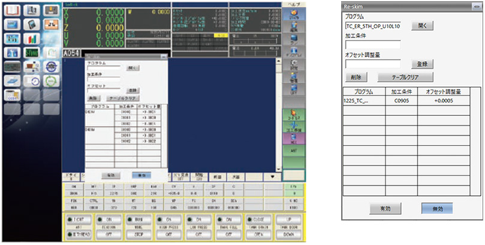Click 開く in small Re-skim dialog
This screenshot has height=245, width=485.
(x=132, y=68)
